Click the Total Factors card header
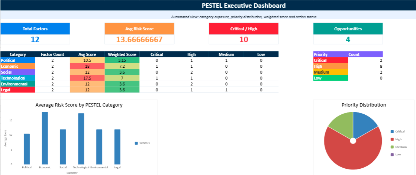 35,29
